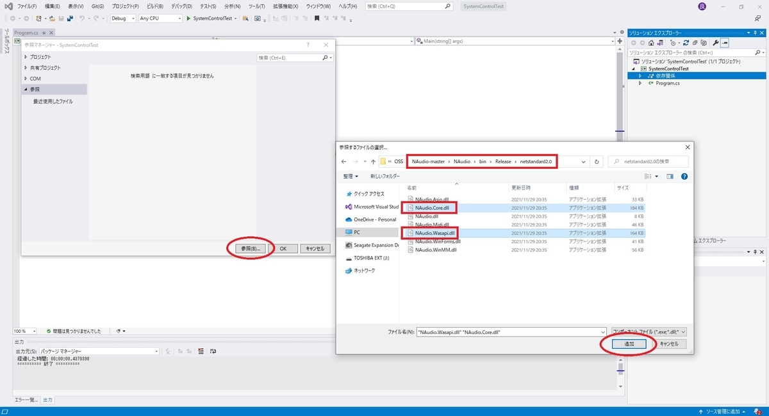Open Git(G) menu
The width and height of the screenshot is (769, 416).
pyautogui.click(x=98, y=6)
